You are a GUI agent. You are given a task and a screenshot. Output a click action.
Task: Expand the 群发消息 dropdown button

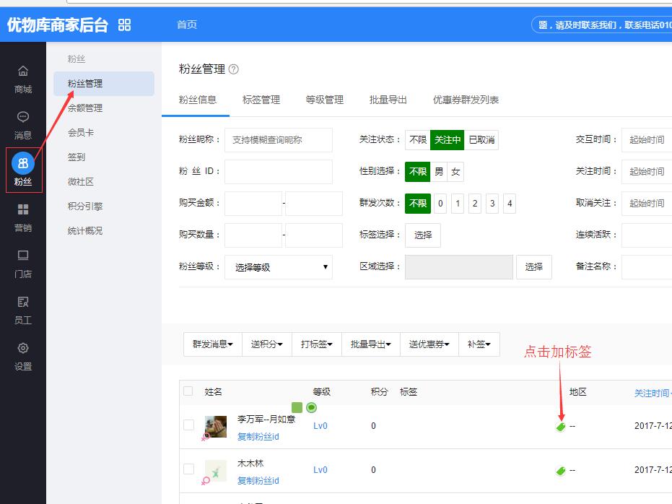click(212, 345)
